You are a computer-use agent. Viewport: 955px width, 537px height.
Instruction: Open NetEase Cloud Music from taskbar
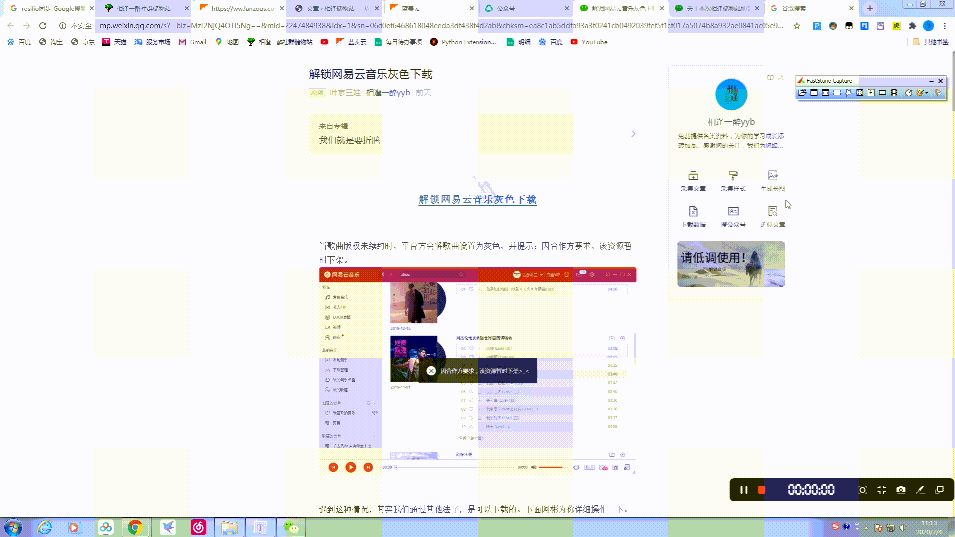pyautogui.click(x=198, y=527)
